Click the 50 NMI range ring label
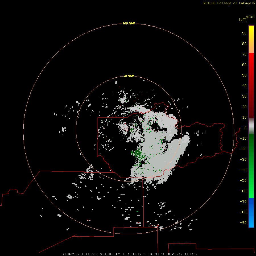Viewport: 256px width, 256px height. 129,76
